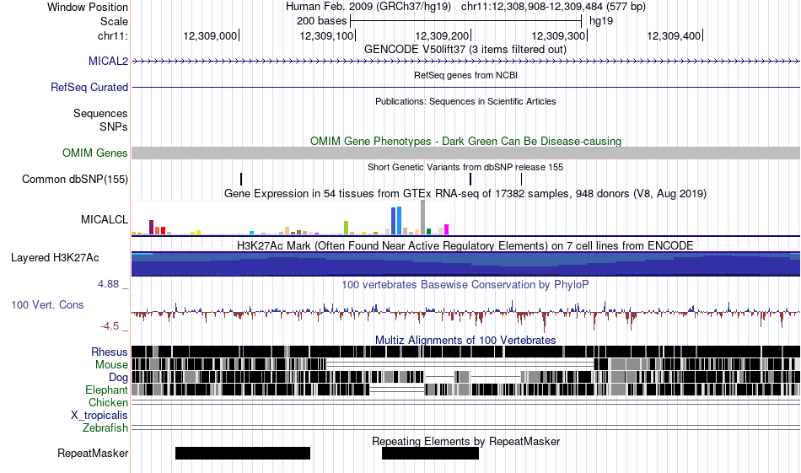The image size is (801, 473).
Task: Select 100 vertebrates Basewise Conservation title
Action: coord(465,284)
